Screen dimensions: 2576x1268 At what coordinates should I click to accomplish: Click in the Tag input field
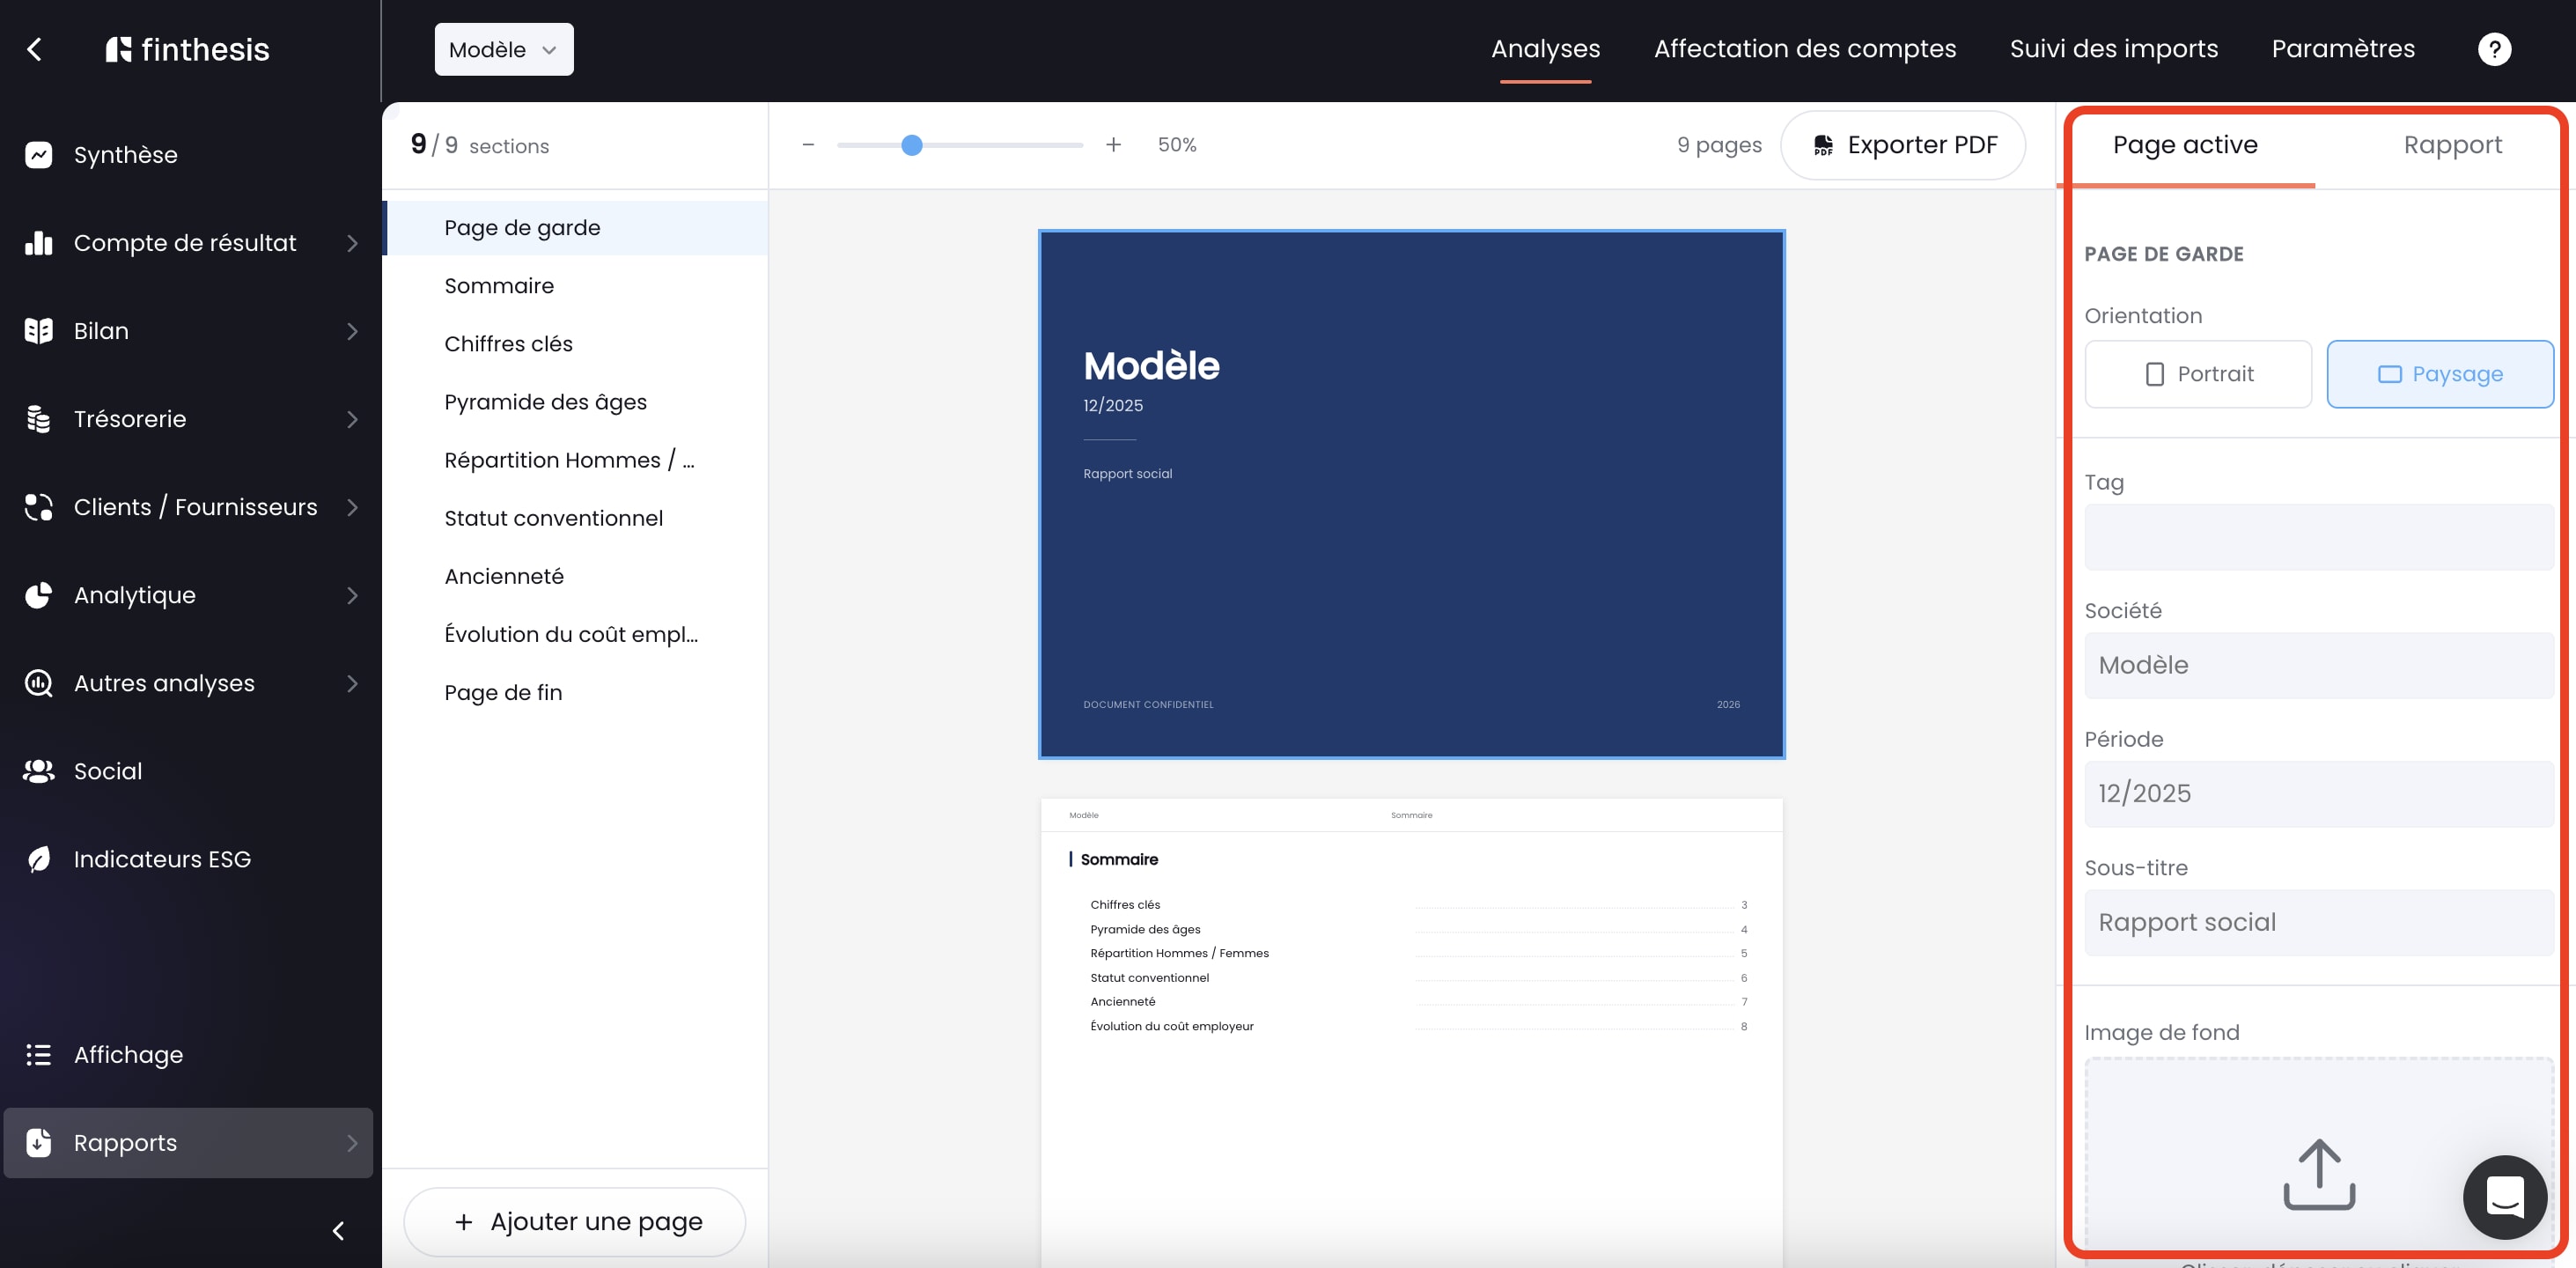[x=2318, y=537]
